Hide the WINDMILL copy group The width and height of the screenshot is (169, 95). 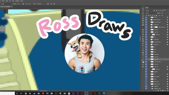click(146, 89)
